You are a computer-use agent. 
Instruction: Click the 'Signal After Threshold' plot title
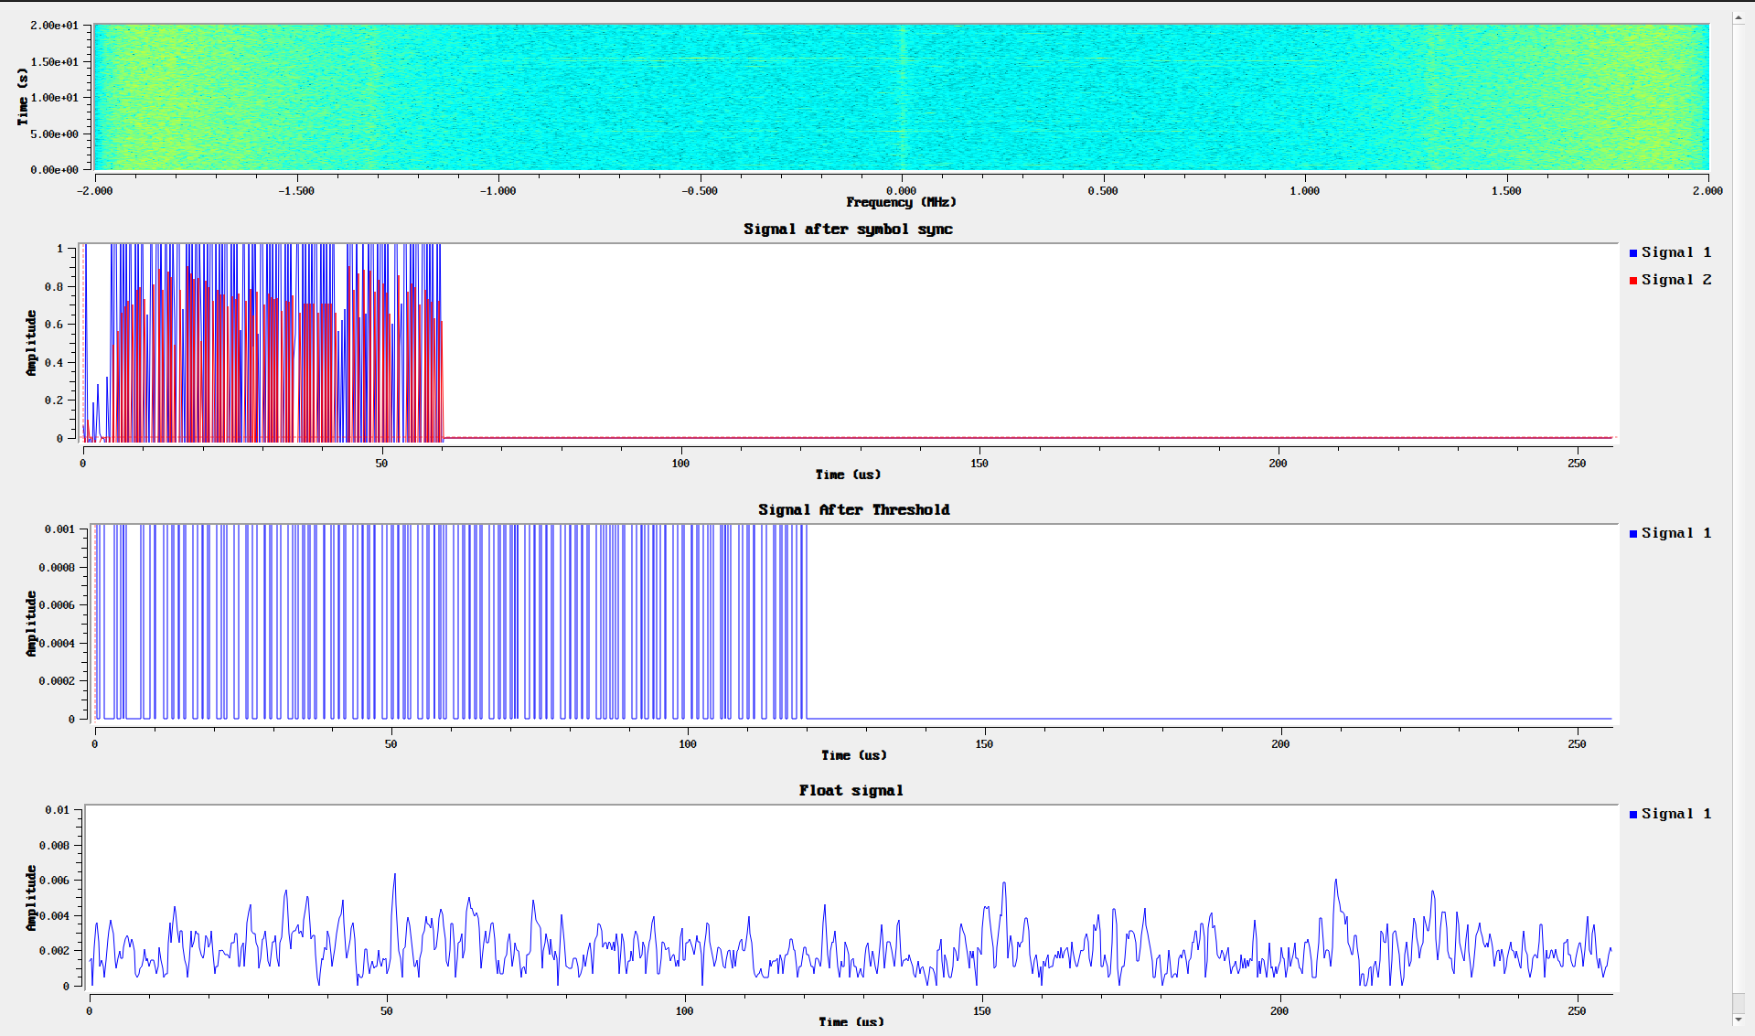(853, 510)
